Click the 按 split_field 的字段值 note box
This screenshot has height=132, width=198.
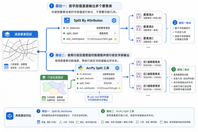(x=99, y=98)
